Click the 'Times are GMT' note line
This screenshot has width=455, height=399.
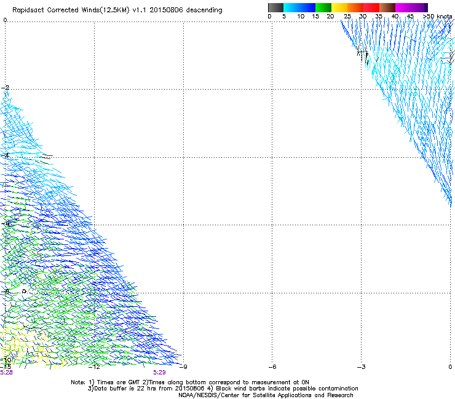tap(190, 382)
